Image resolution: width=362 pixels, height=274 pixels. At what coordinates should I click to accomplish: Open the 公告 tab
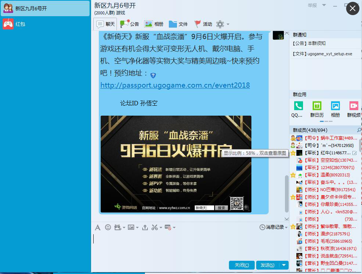click(129, 24)
